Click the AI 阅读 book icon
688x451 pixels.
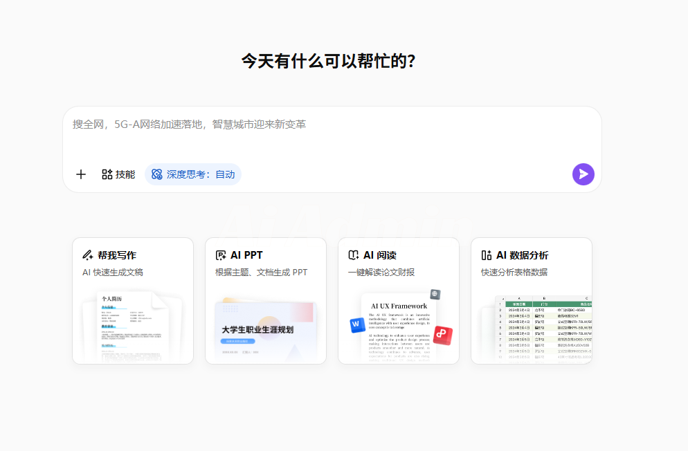[x=354, y=255]
